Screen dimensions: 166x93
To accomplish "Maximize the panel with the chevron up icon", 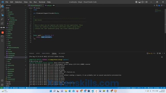I will click(x=162, y=53).
